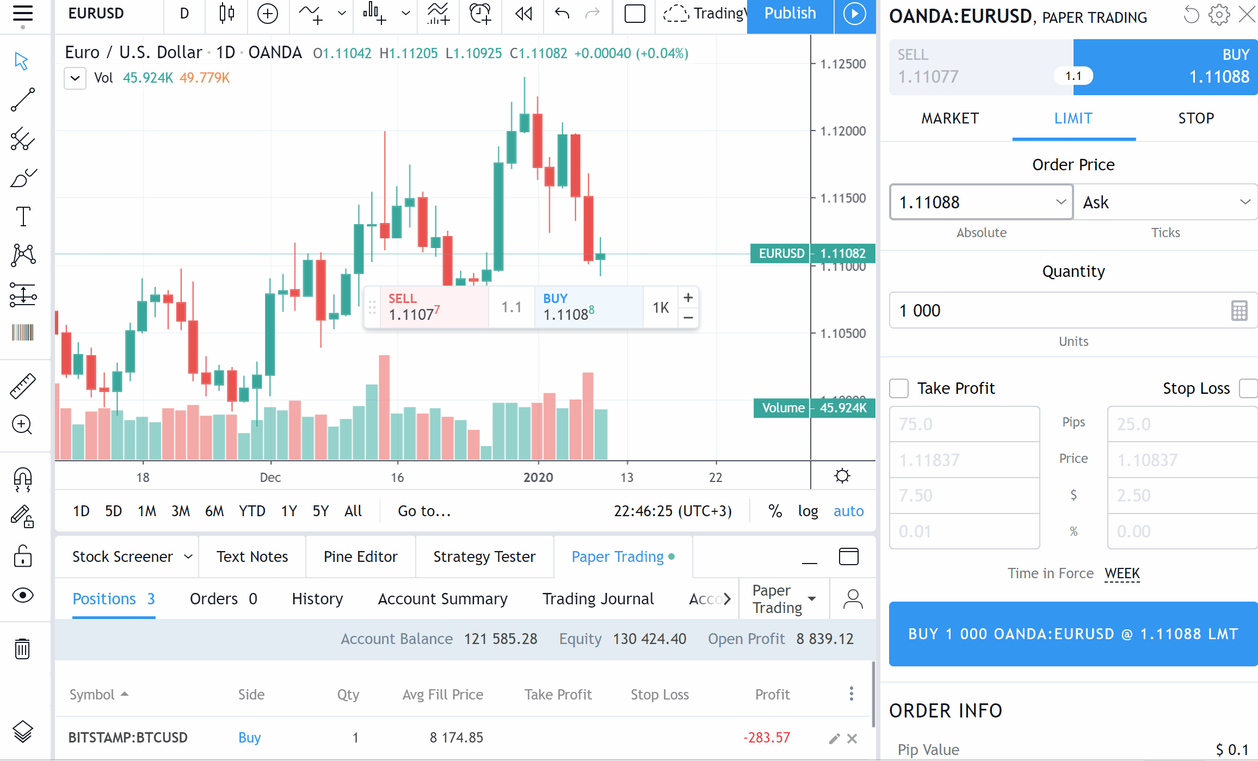Click the bar replay rewind icon
The width and height of the screenshot is (1258, 761).
coord(523,14)
